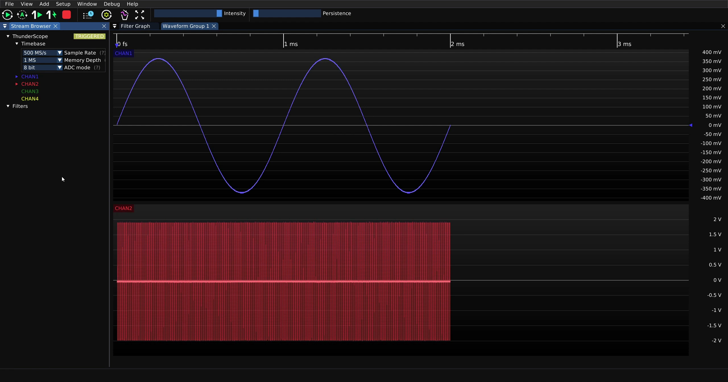Clear waveform persistence with the trash icon

[125, 15]
